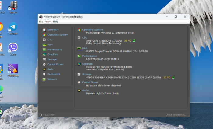
Task: Click the CPU icon in summary panel
Action: click(x=79, y=38)
